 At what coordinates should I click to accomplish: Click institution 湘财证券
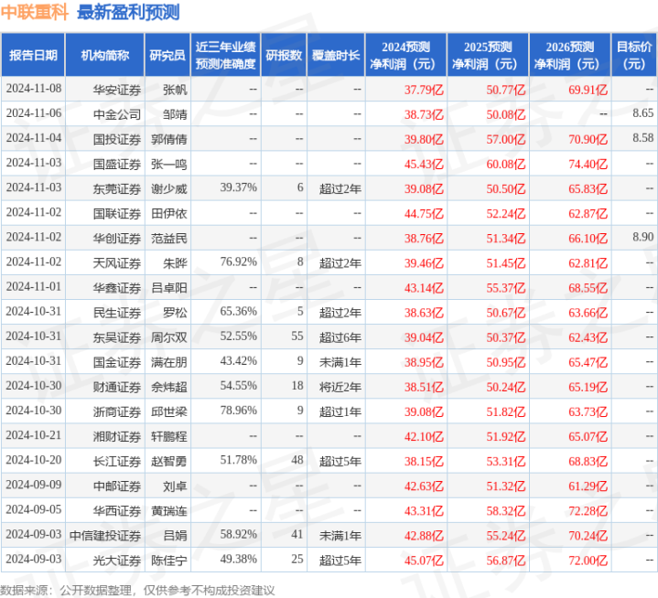(116, 436)
